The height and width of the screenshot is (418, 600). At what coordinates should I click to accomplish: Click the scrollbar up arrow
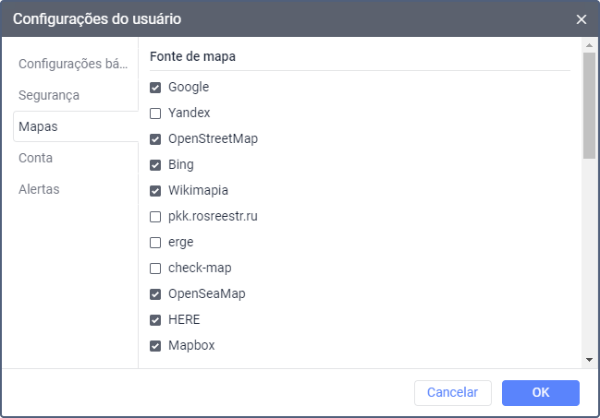(x=589, y=44)
